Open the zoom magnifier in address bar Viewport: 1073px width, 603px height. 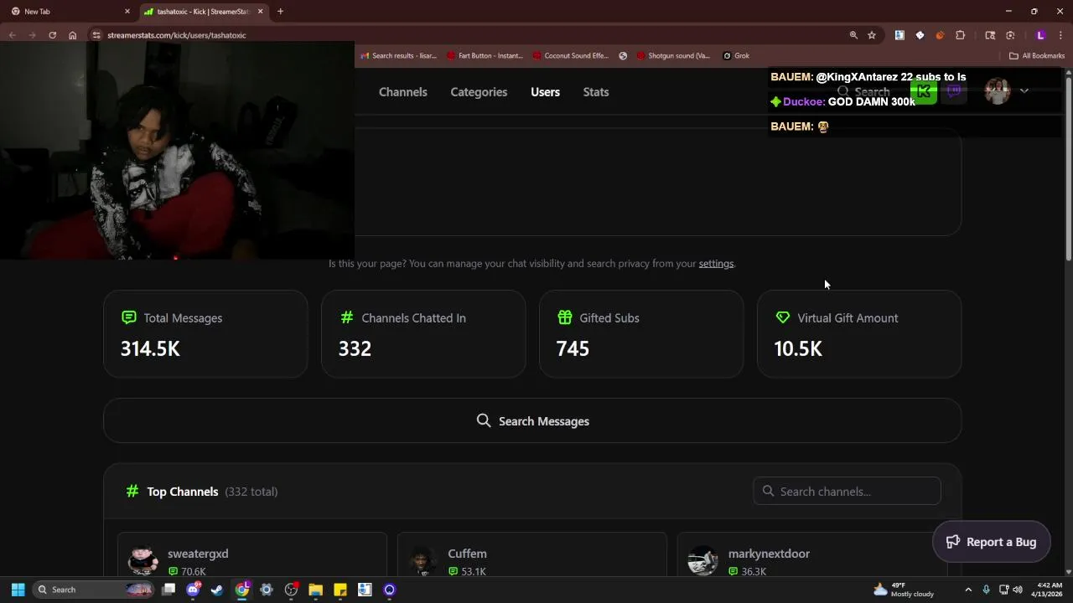(853, 35)
